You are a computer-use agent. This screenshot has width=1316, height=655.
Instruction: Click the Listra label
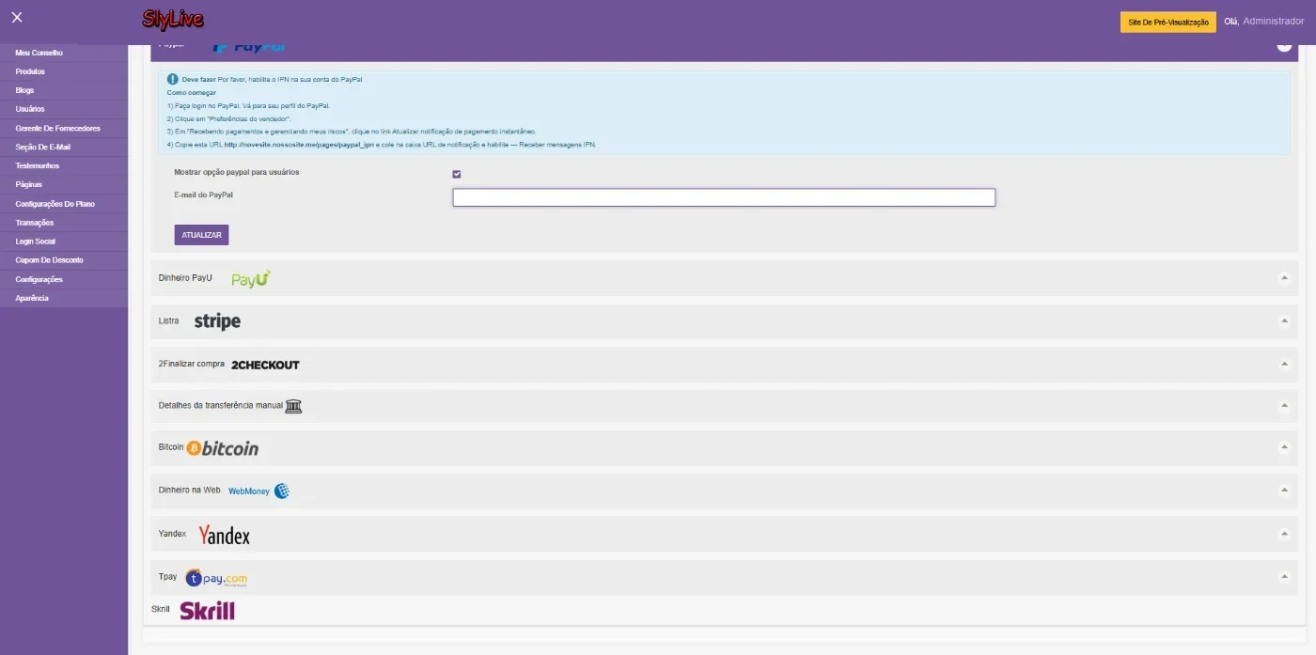(x=169, y=321)
